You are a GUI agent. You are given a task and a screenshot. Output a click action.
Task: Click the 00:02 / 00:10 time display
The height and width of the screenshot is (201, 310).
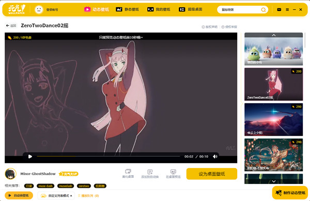click(x=196, y=157)
